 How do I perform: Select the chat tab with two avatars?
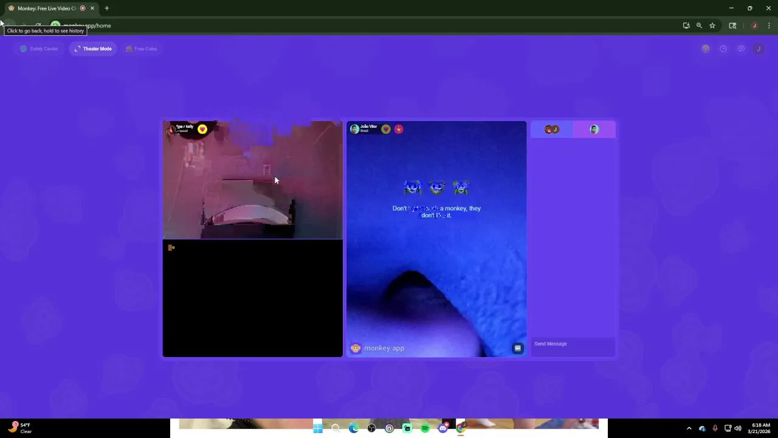pos(552,129)
